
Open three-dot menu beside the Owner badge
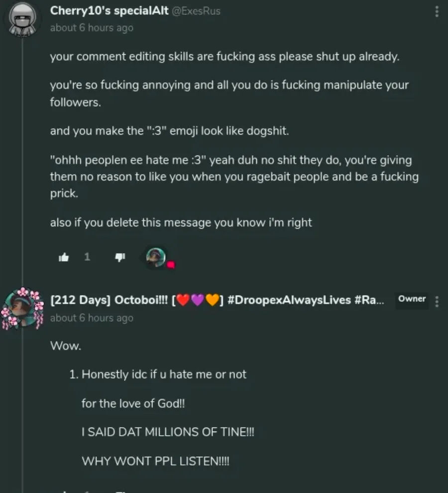(x=437, y=302)
